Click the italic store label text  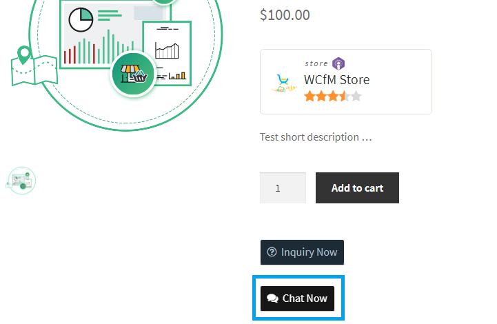tap(316, 63)
